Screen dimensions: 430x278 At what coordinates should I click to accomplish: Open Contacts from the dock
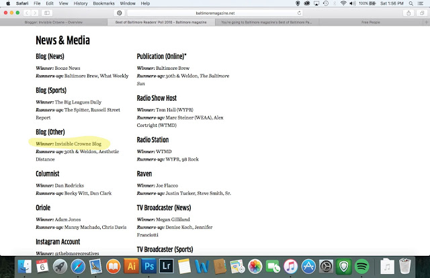pyautogui.click(x=220, y=266)
